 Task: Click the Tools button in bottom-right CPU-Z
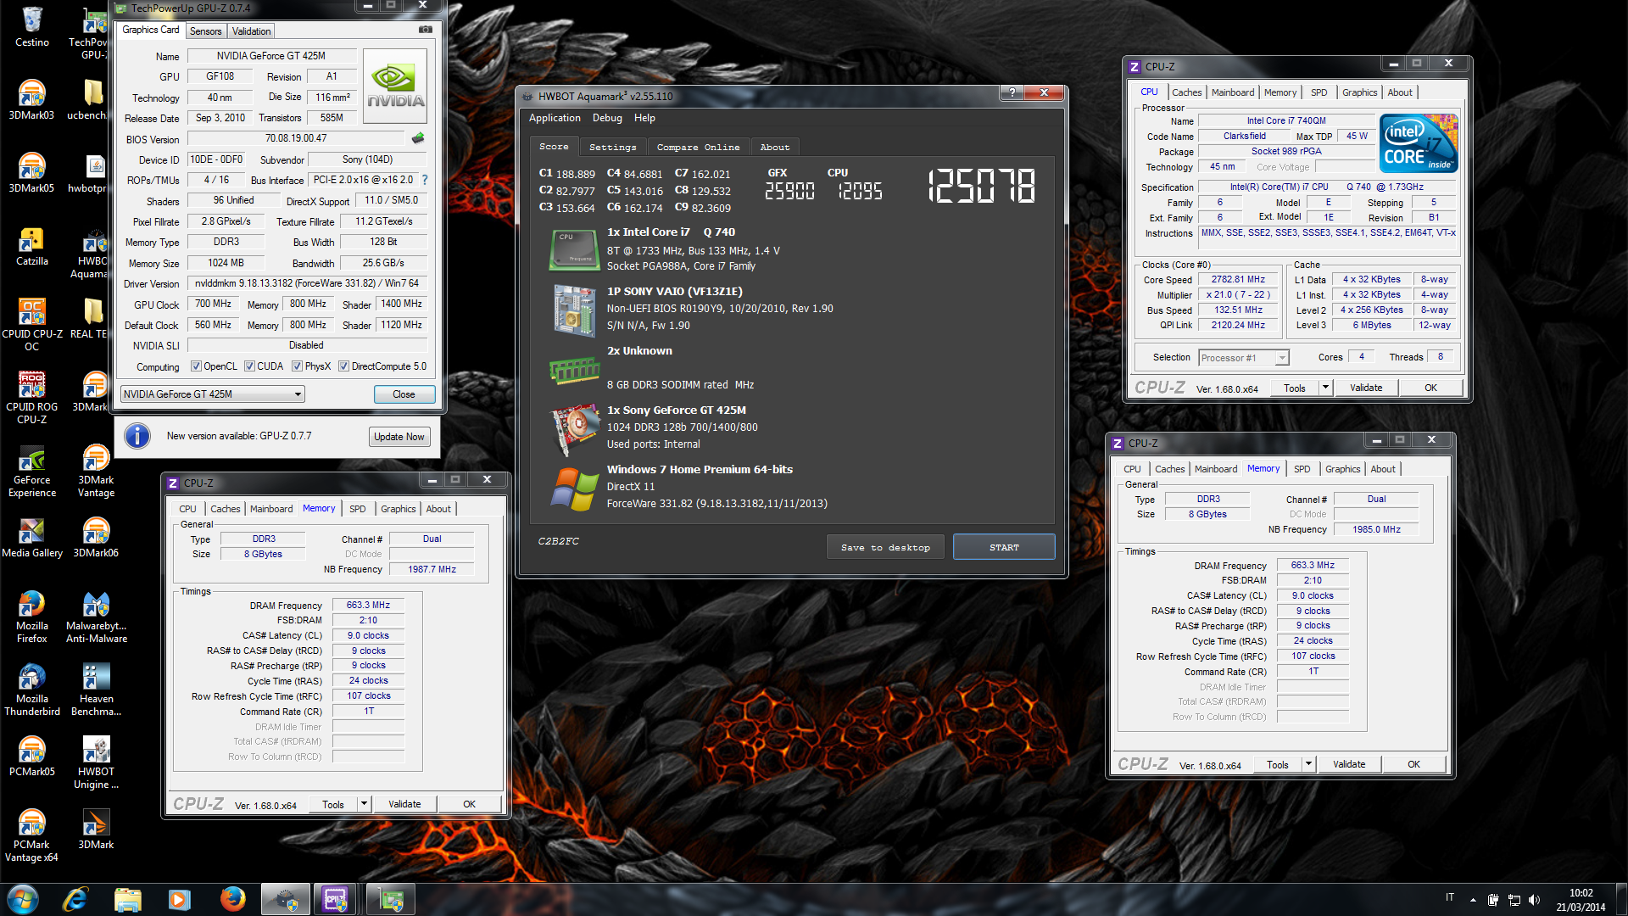1278,764
